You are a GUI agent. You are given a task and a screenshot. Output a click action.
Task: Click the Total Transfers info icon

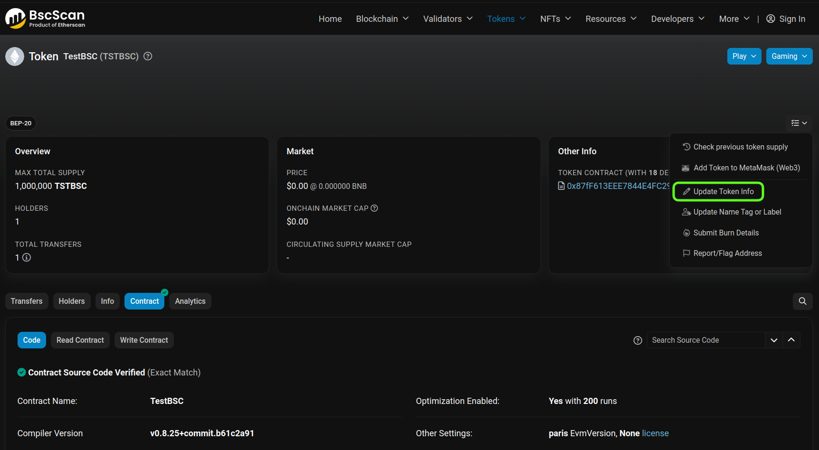click(x=27, y=258)
